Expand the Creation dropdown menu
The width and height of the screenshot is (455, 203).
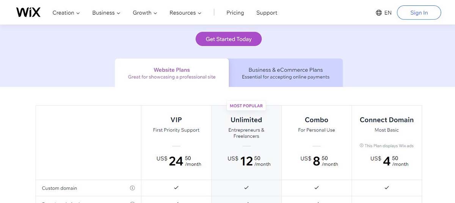click(66, 13)
